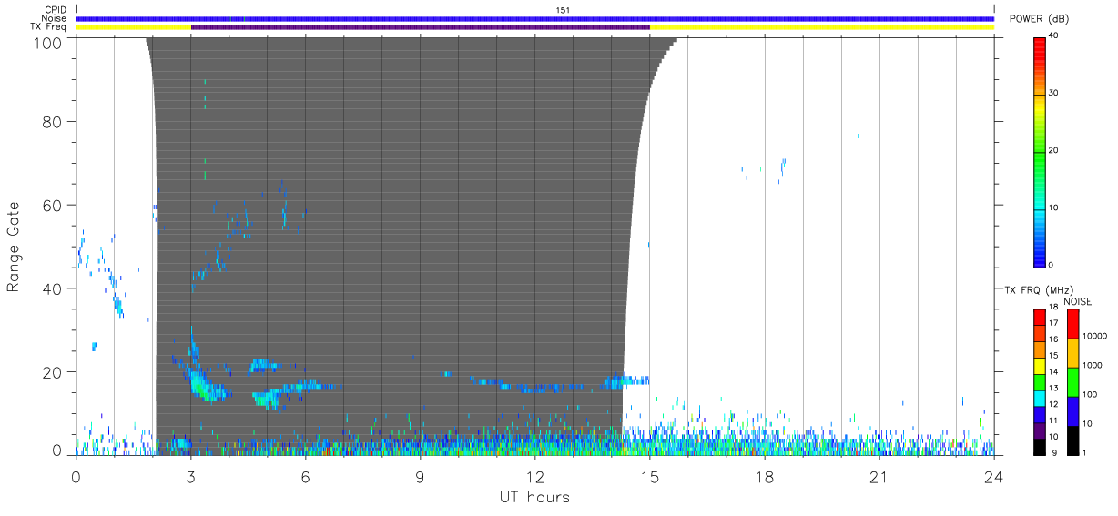This screenshot has width=1118, height=516.
Task: Click the noise color scale bar
Action: (x=1072, y=380)
